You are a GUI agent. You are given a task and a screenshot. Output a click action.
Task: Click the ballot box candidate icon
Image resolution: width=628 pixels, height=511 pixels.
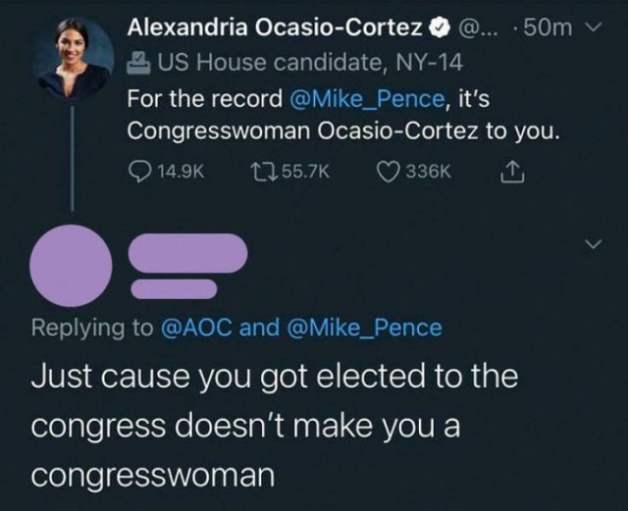138,63
